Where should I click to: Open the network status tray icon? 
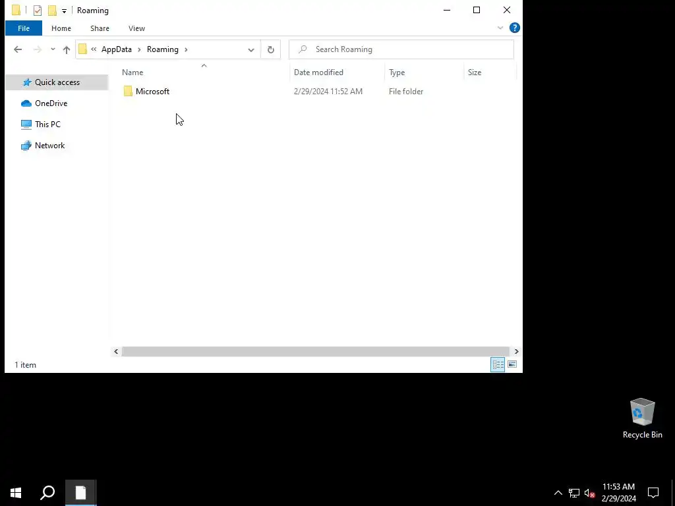coord(574,493)
